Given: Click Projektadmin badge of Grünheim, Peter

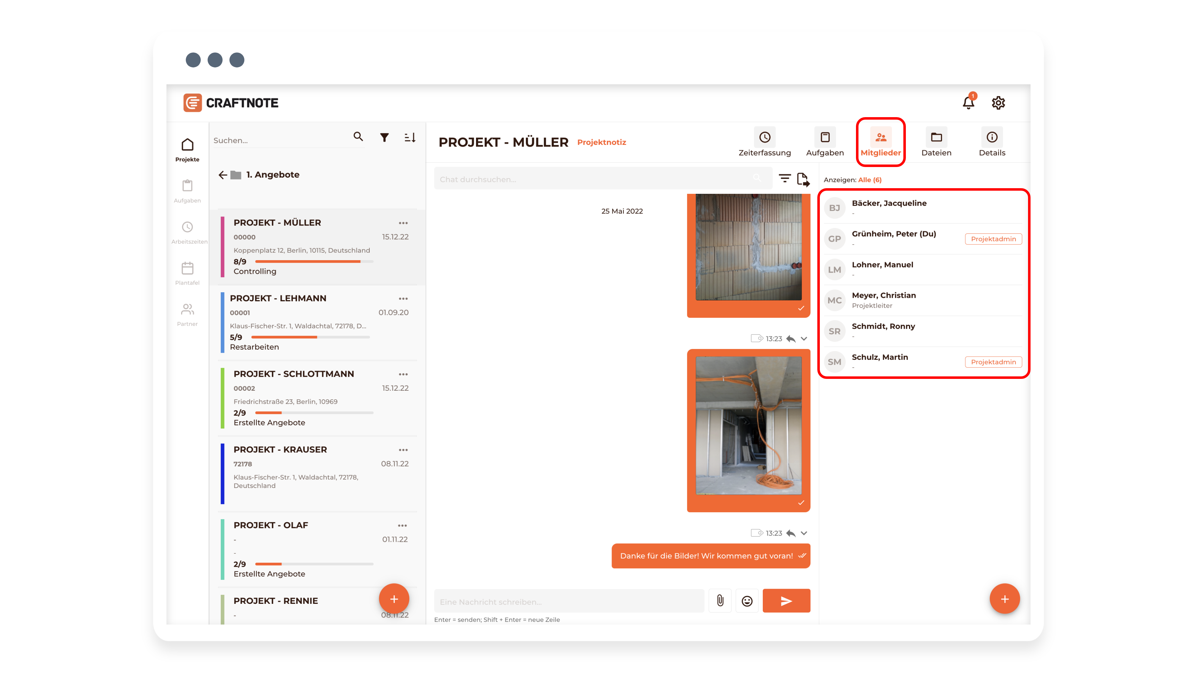Looking at the screenshot, I should (993, 239).
